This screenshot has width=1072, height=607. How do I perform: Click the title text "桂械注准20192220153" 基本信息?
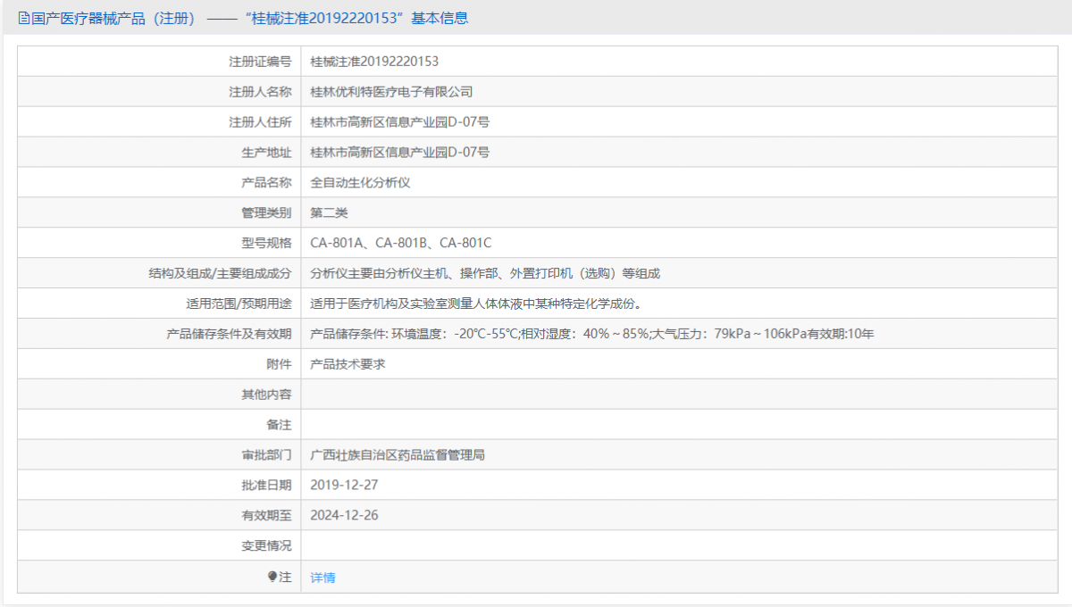coord(356,18)
